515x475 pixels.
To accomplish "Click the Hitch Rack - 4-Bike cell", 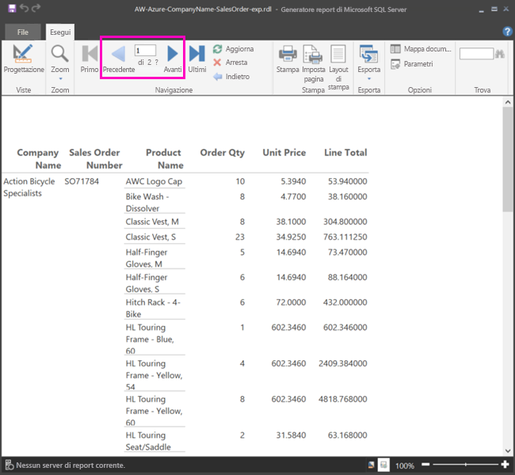I will (153, 308).
